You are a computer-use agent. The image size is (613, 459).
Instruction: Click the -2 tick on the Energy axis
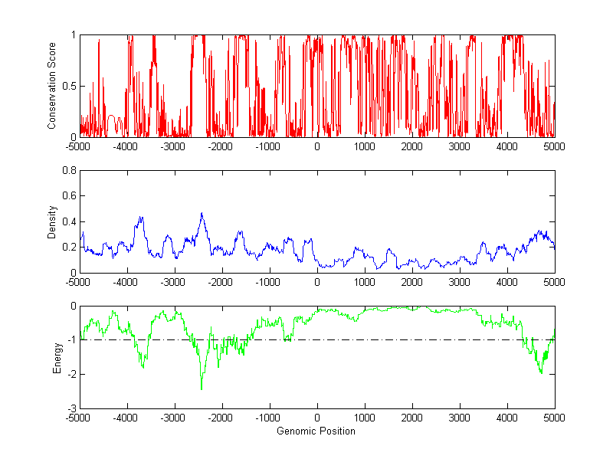(x=71, y=375)
